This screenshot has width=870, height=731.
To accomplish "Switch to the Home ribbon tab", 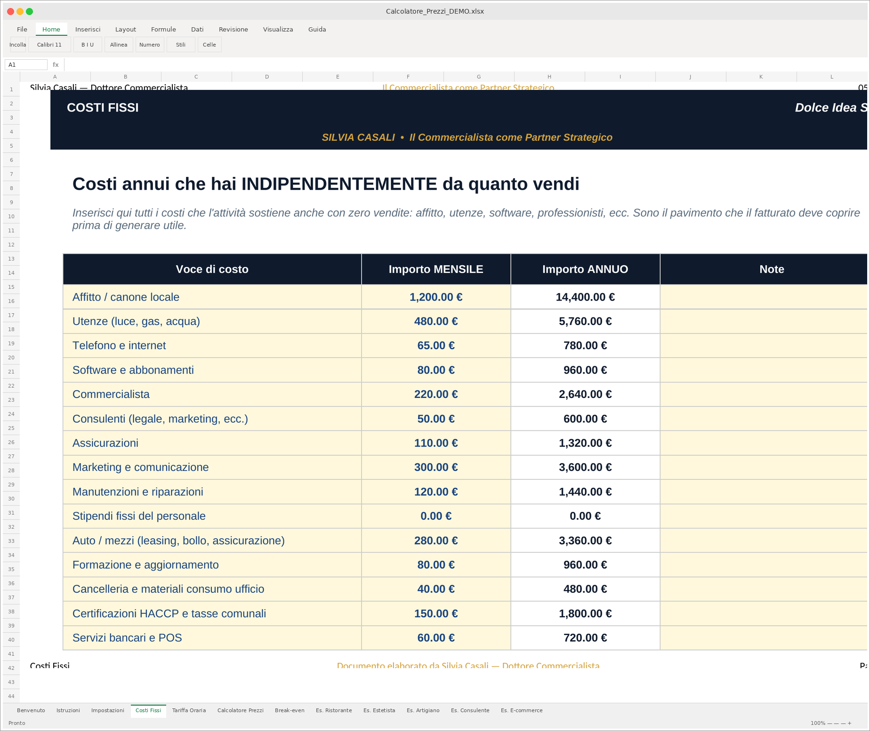I will (51, 29).
